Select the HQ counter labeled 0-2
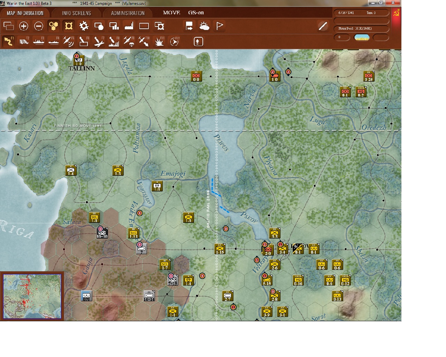This screenshot has width=446, height=357. click(361, 92)
